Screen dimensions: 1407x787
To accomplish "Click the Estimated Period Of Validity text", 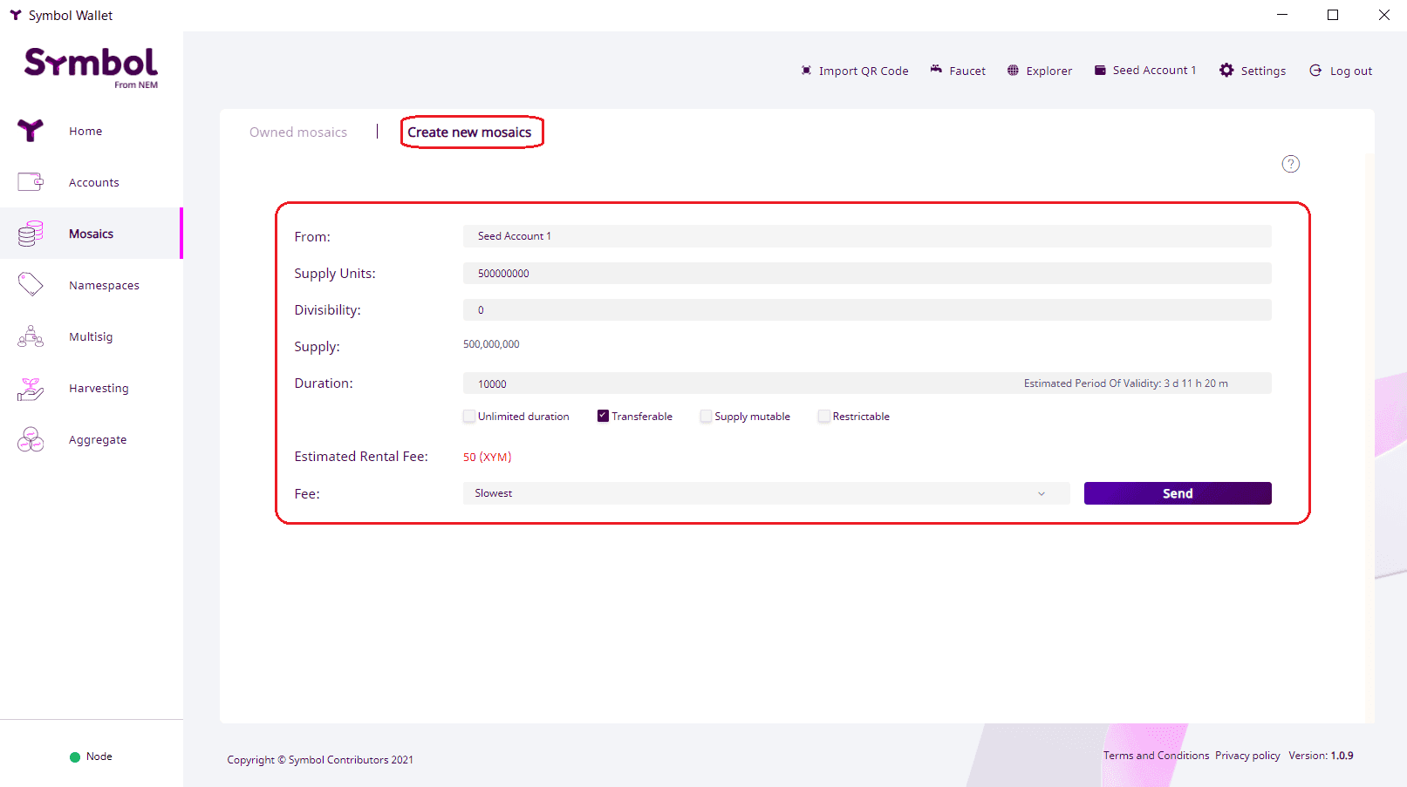I will click(1125, 383).
